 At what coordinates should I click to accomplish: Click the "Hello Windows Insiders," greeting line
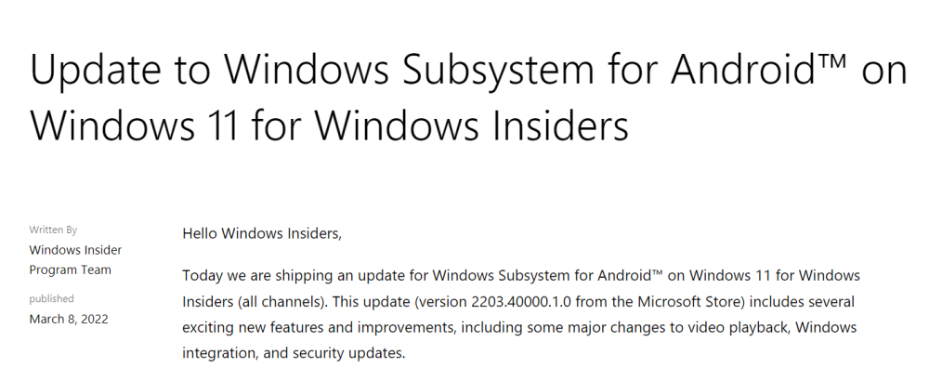[262, 232]
